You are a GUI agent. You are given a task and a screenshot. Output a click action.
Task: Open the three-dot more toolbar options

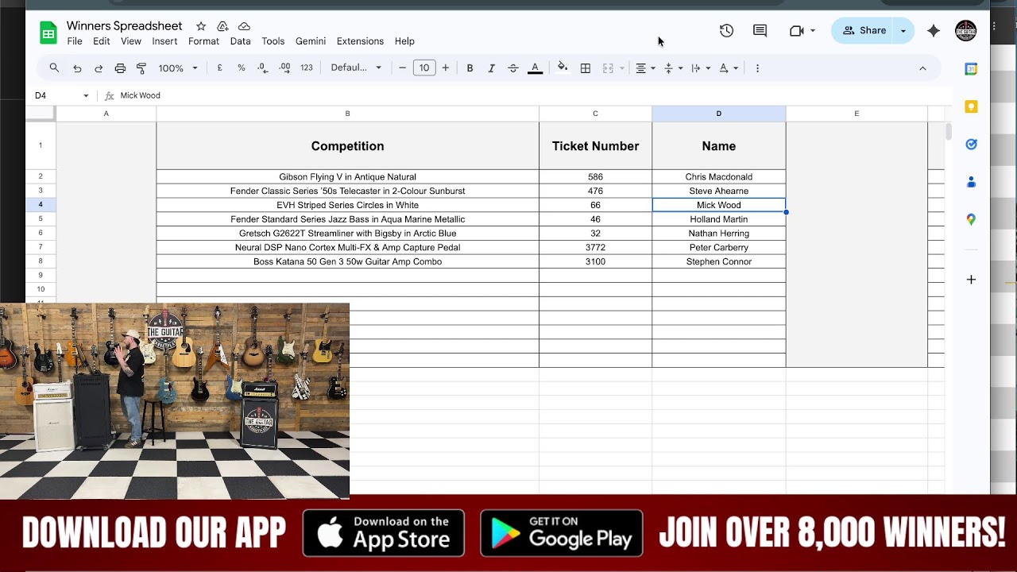(x=757, y=68)
